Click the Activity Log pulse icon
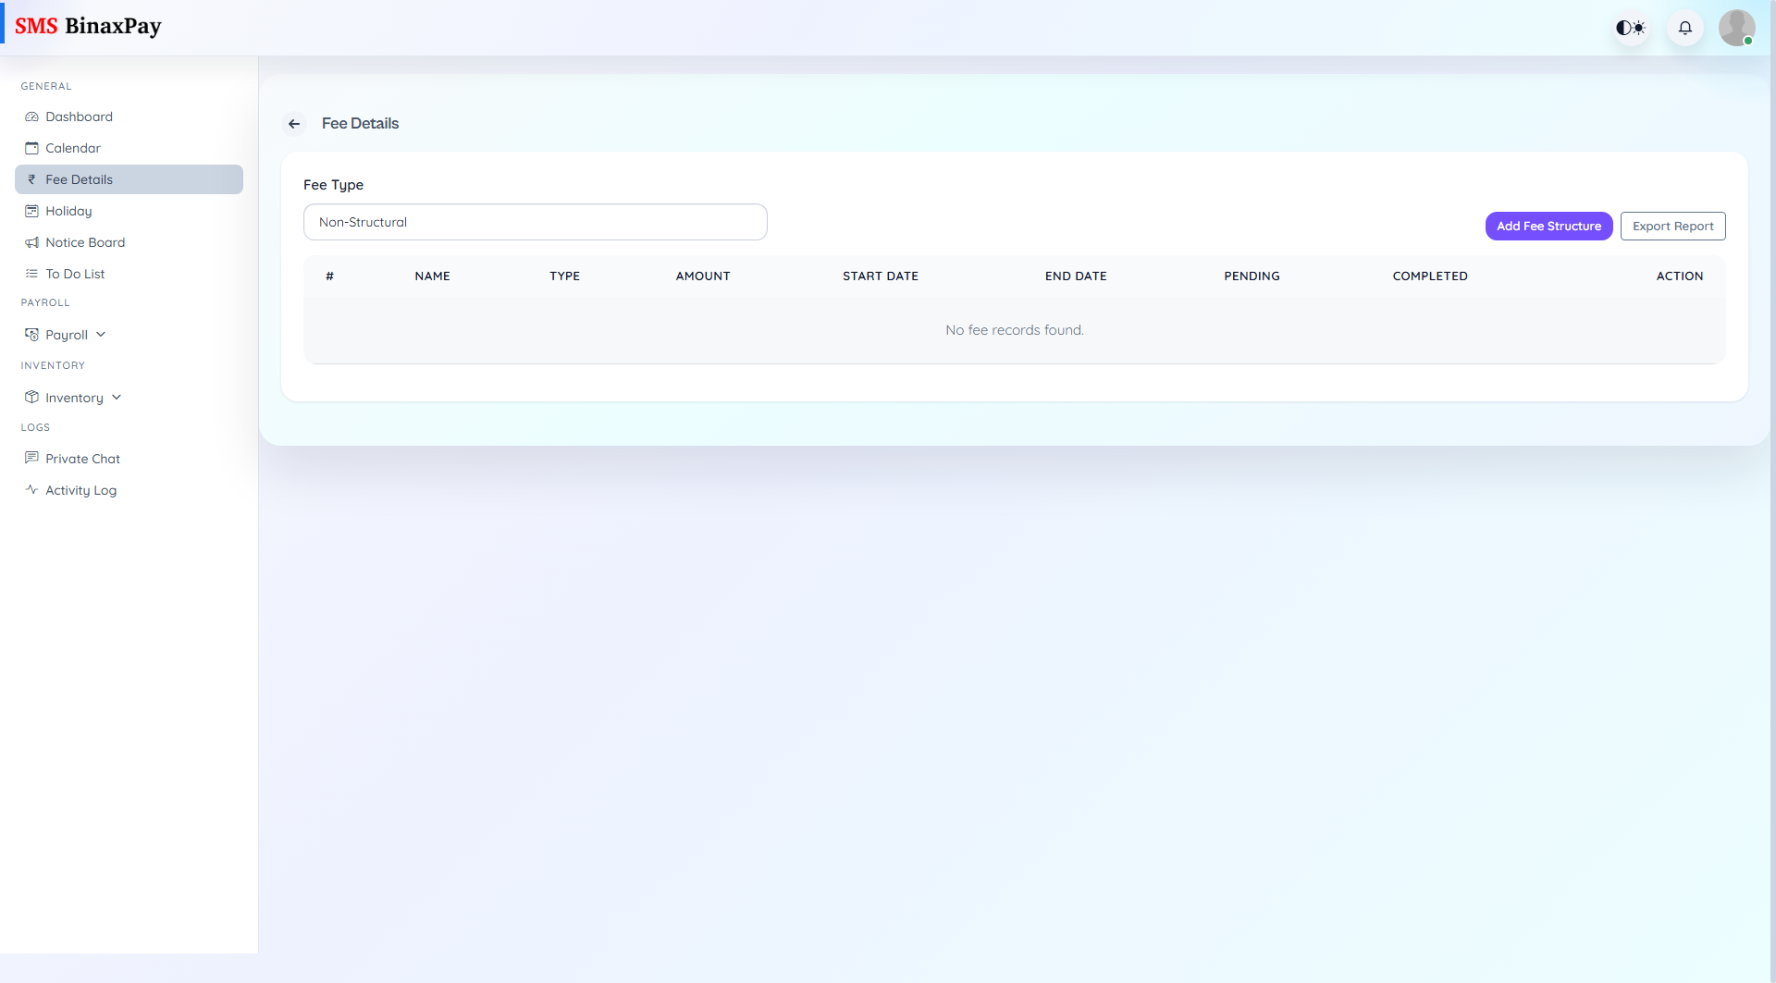1776x983 pixels. [31, 490]
